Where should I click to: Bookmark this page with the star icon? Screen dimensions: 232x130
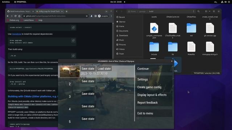pyautogui.click(x=87, y=16)
